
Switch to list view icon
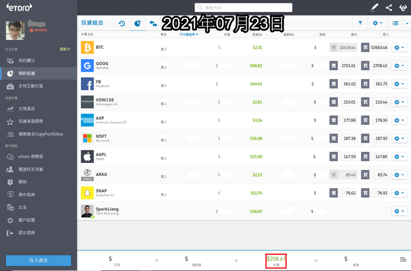click(395, 23)
